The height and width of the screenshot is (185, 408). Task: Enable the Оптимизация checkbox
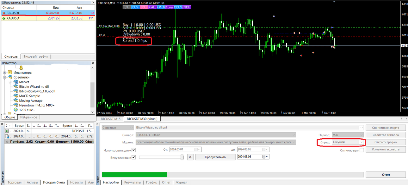coord(362,150)
